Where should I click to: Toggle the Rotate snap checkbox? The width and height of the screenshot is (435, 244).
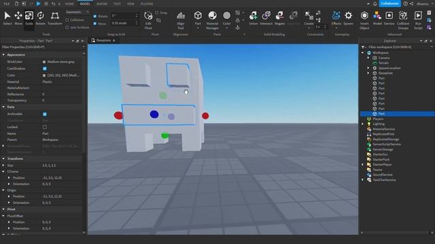coord(95,16)
